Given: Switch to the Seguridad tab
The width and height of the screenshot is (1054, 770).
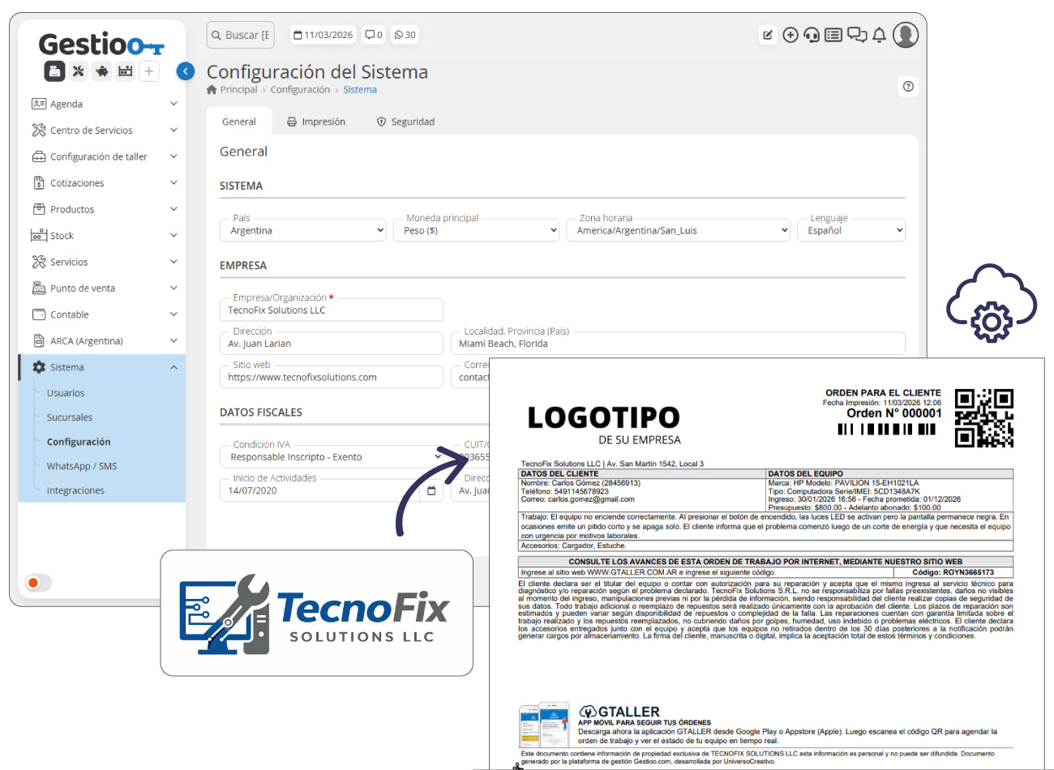Looking at the screenshot, I should (x=405, y=122).
